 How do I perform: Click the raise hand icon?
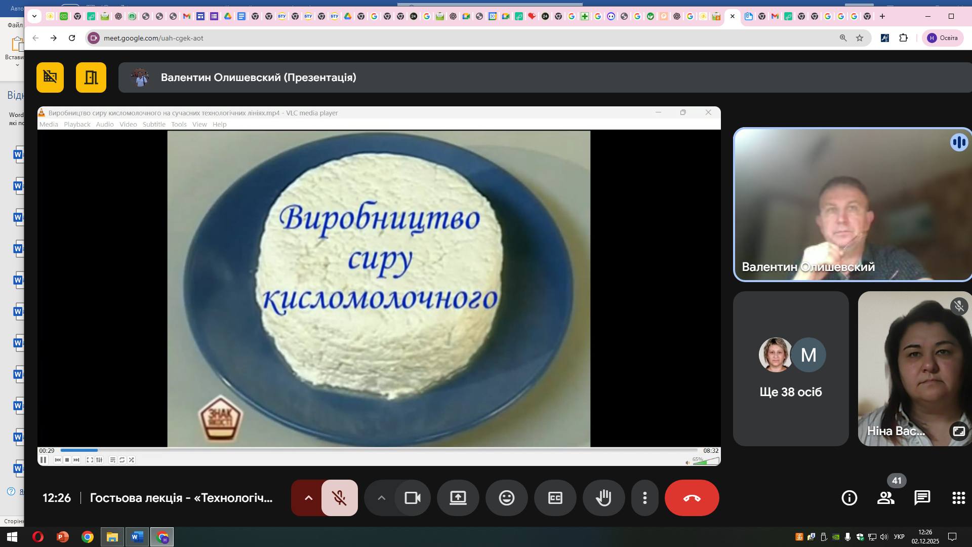(603, 498)
